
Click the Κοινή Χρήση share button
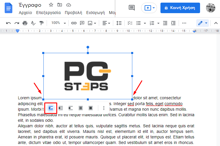click(x=180, y=8)
